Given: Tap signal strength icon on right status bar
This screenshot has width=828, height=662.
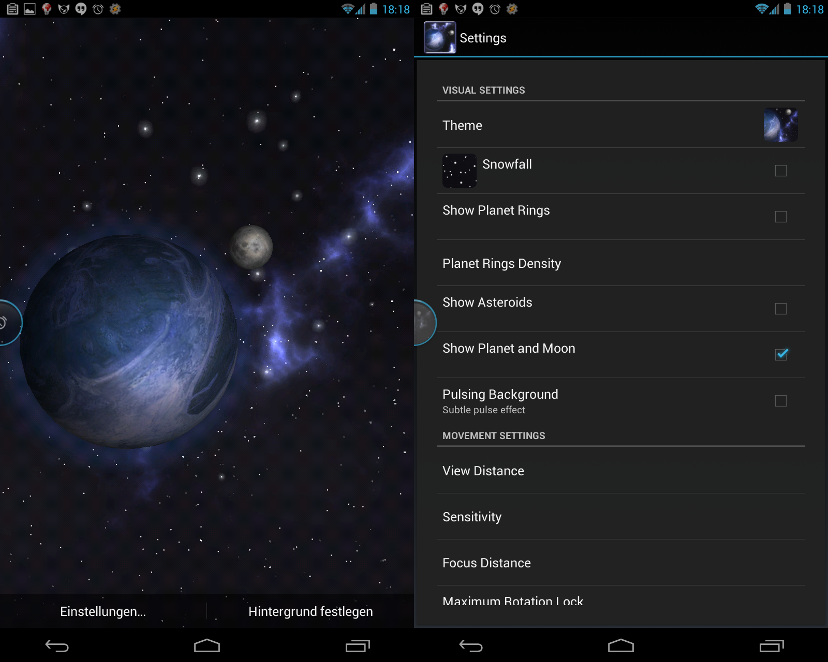Looking at the screenshot, I should coord(775,9).
